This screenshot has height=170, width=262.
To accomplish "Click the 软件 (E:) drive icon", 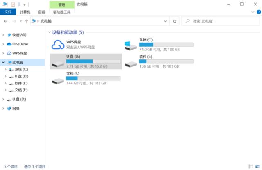I will 131,63.
